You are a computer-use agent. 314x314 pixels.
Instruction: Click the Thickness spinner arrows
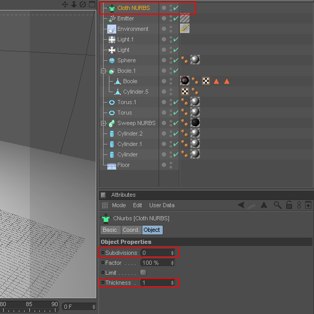[x=172, y=283]
